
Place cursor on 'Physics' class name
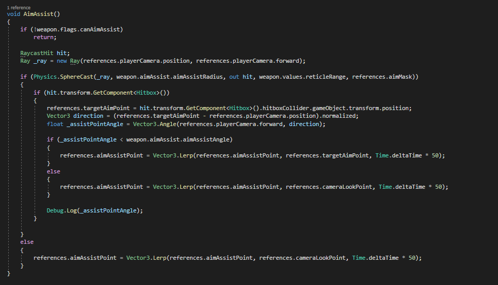pyautogui.click(x=45, y=77)
